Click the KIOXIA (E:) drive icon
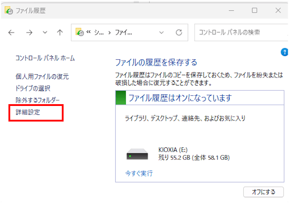289x203 pixels. coord(137,154)
